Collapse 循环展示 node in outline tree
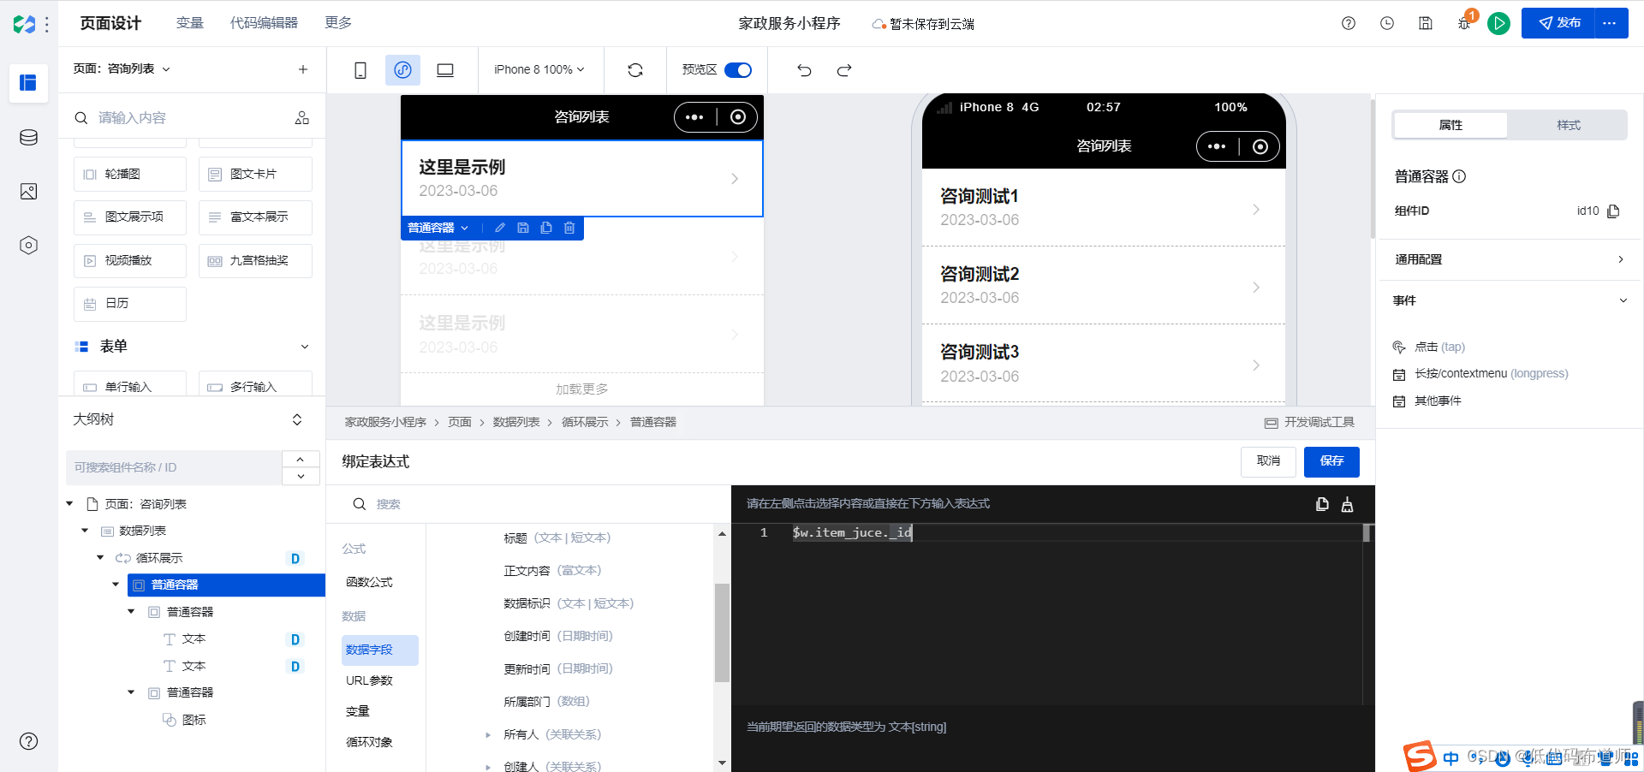This screenshot has width=1644, height=772. click(100, 558)
